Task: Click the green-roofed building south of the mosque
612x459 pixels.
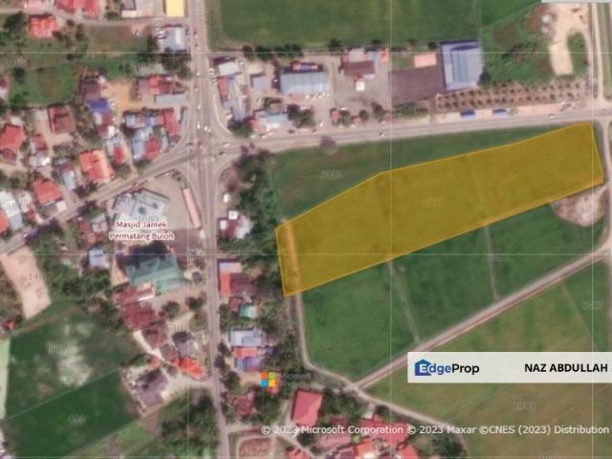Action: [x=153, y=271]
